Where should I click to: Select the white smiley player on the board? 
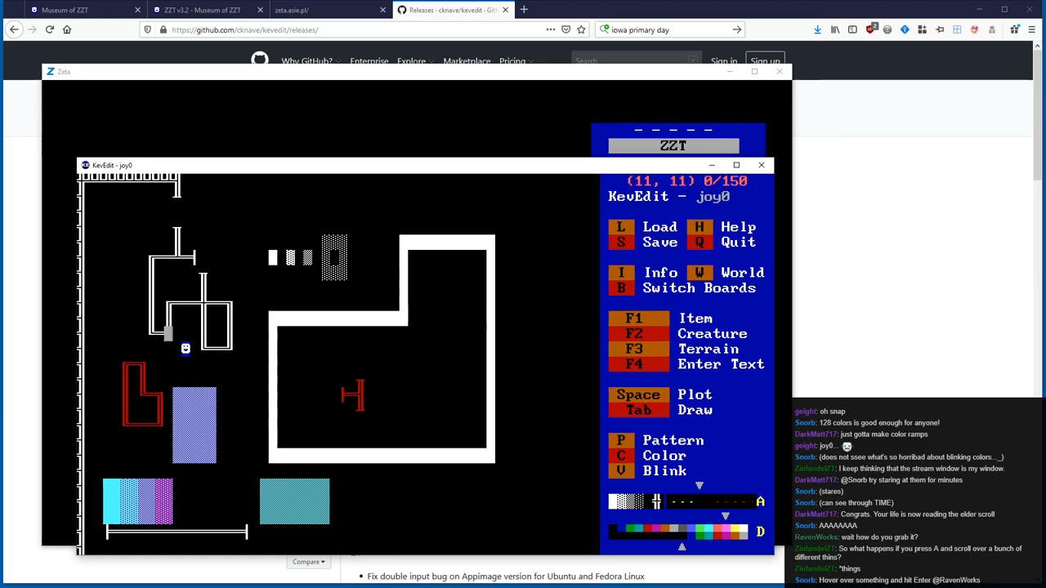186,349
